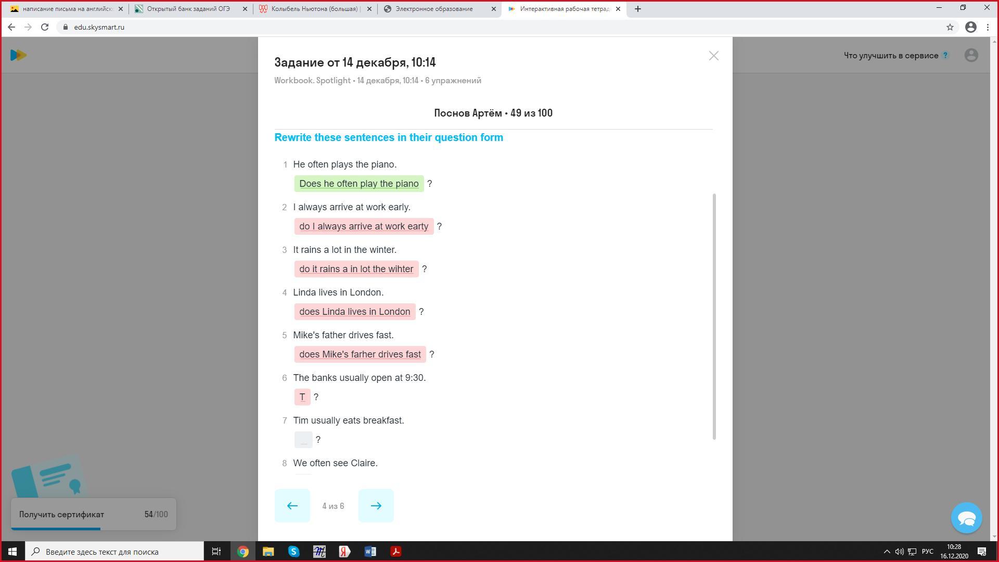
Task: Open a new browser tab
Action: click(637, 9)
